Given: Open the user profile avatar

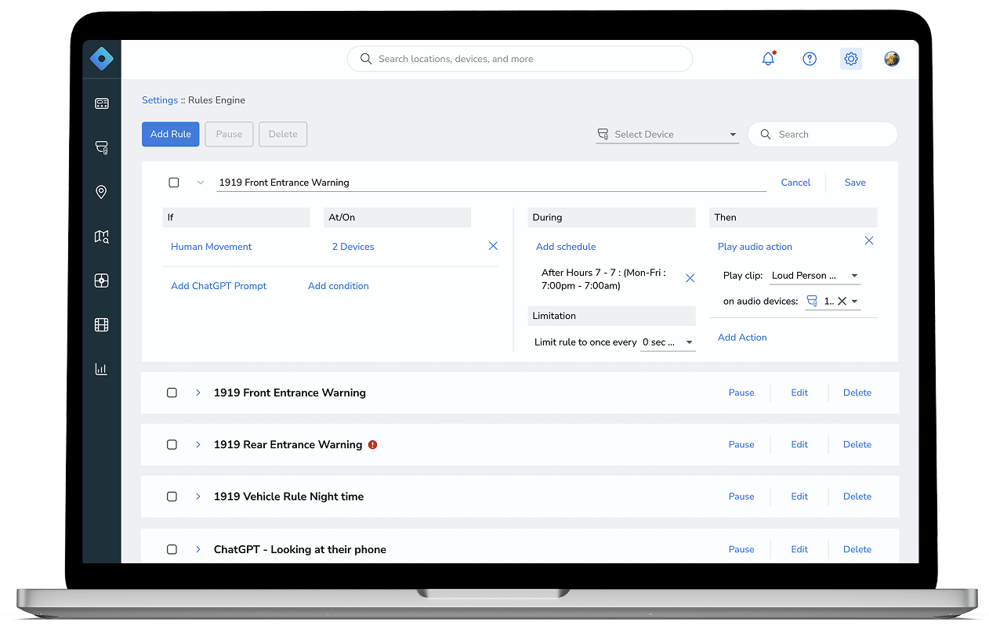Looking at the screenshot, I should tap(892, 59).
